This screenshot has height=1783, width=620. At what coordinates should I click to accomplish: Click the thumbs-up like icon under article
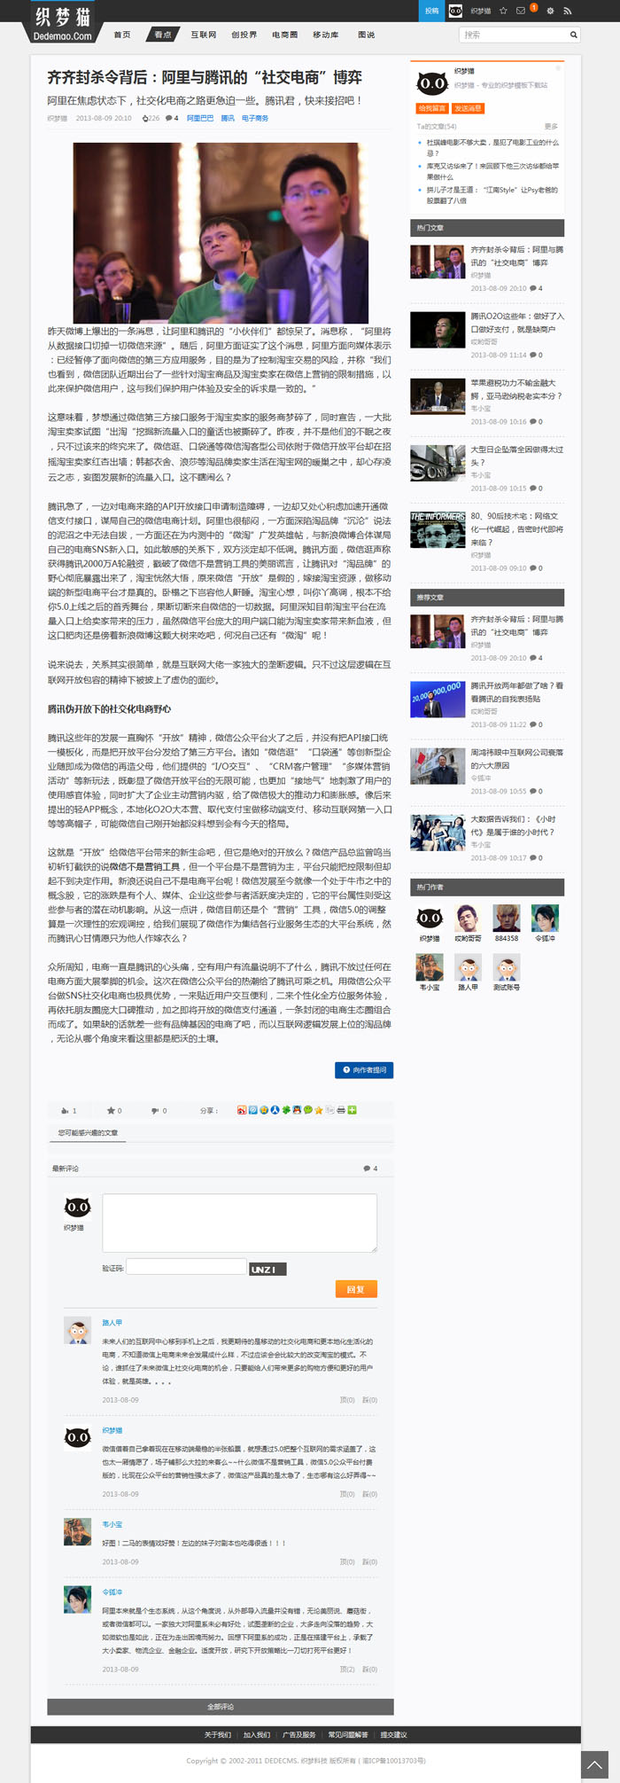pyautogui.click(x=65, y=1110)
